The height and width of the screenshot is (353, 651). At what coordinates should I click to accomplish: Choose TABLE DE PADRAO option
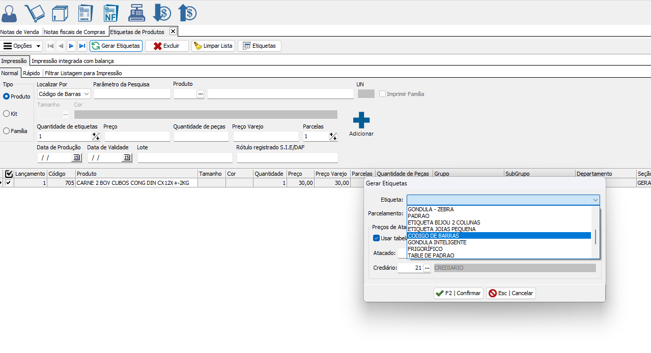499,255
